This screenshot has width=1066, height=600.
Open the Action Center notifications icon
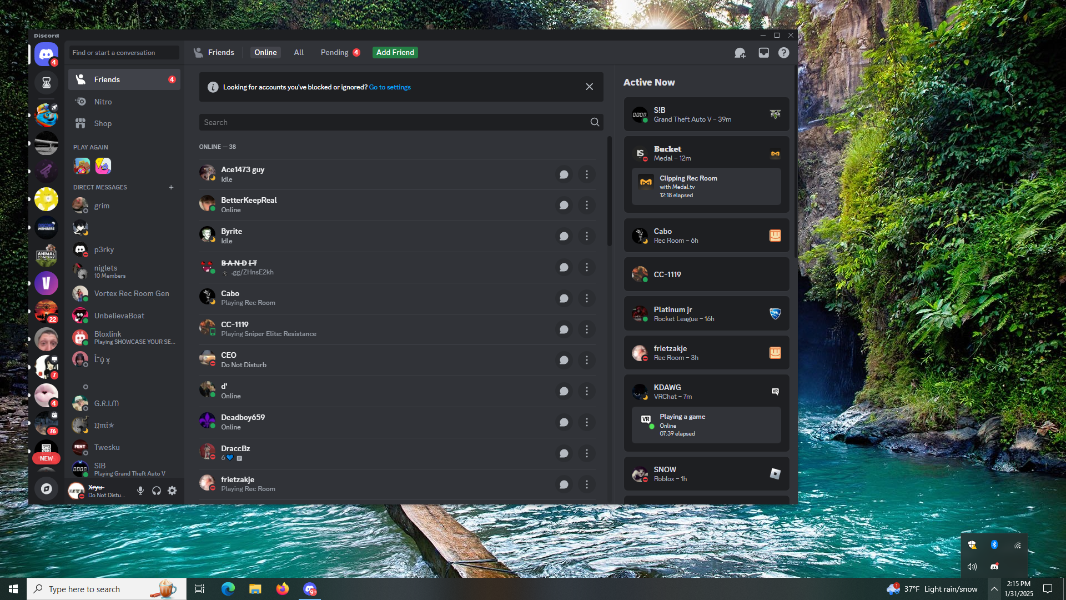tap(1048, 589)
